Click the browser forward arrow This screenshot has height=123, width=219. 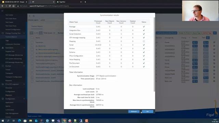click(x=6, y=6)
